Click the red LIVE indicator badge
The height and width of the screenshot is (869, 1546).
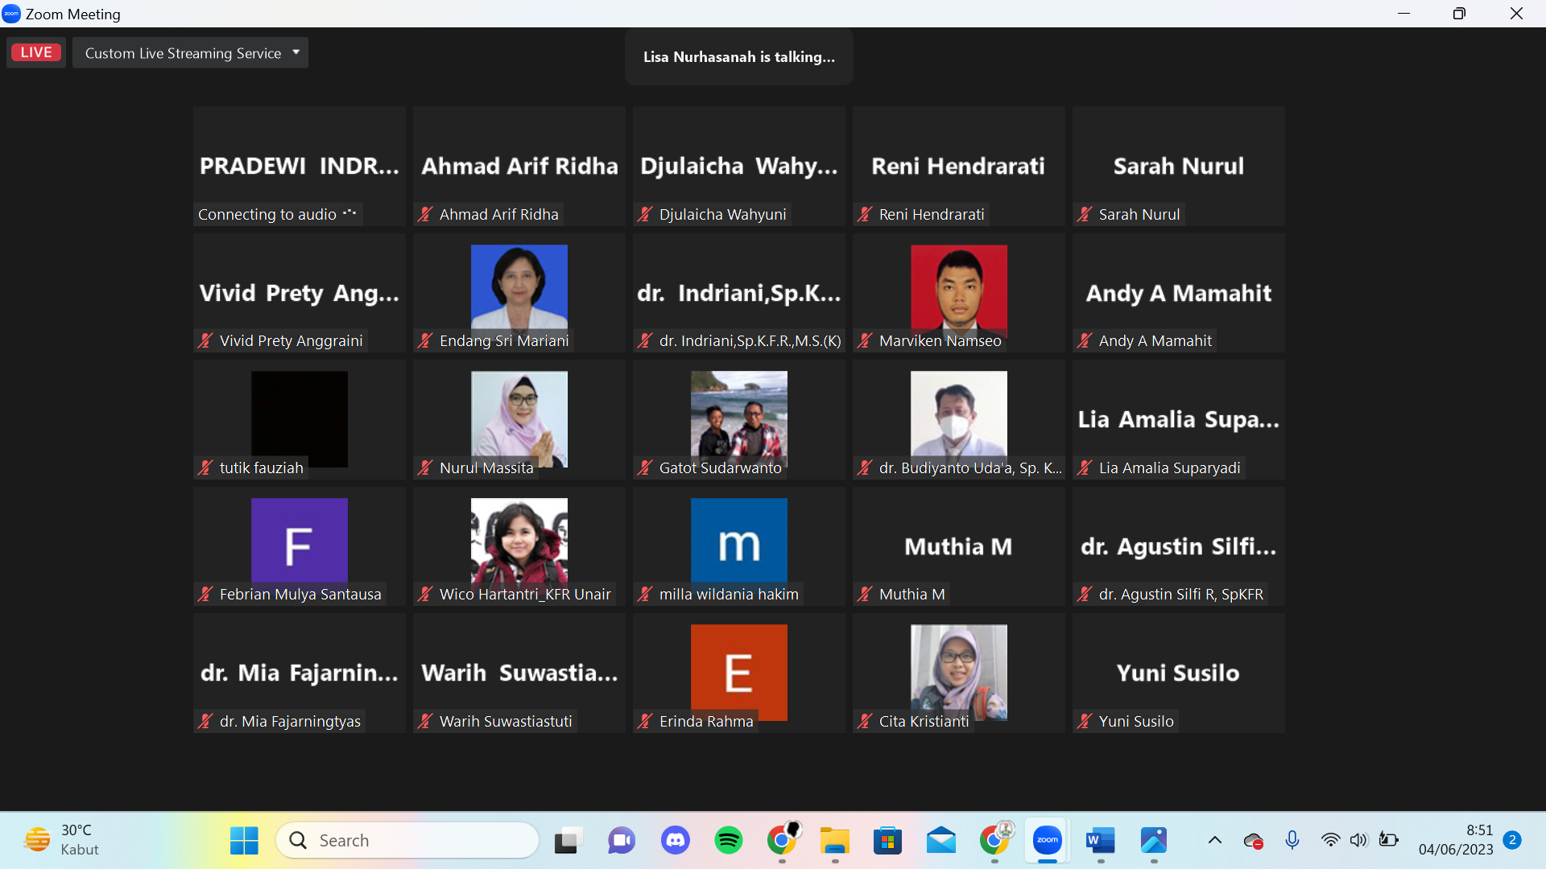click(x=36, y=52)
